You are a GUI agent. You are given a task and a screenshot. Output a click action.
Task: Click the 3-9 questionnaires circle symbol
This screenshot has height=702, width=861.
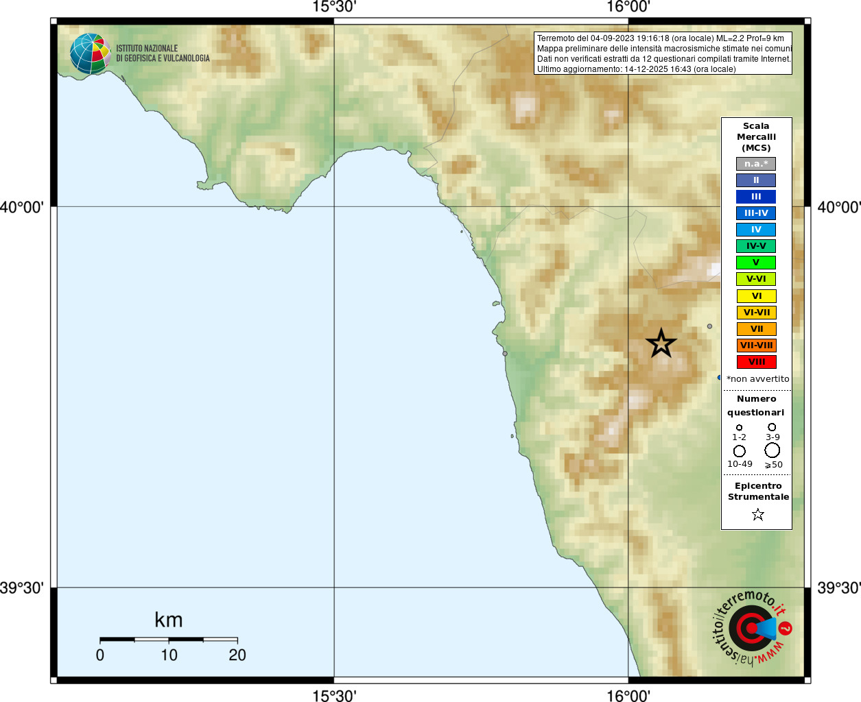click(x=772, y=427)
